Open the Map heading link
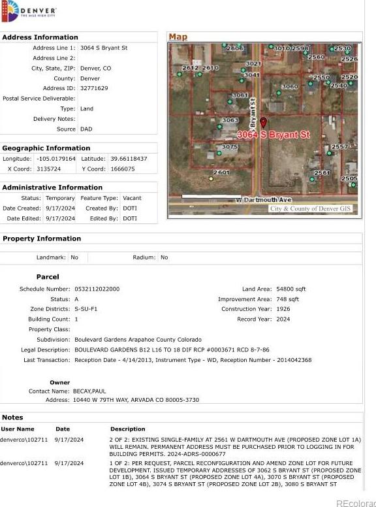The image size is (376, 507). pyautogui.click(x=178, y=37)
